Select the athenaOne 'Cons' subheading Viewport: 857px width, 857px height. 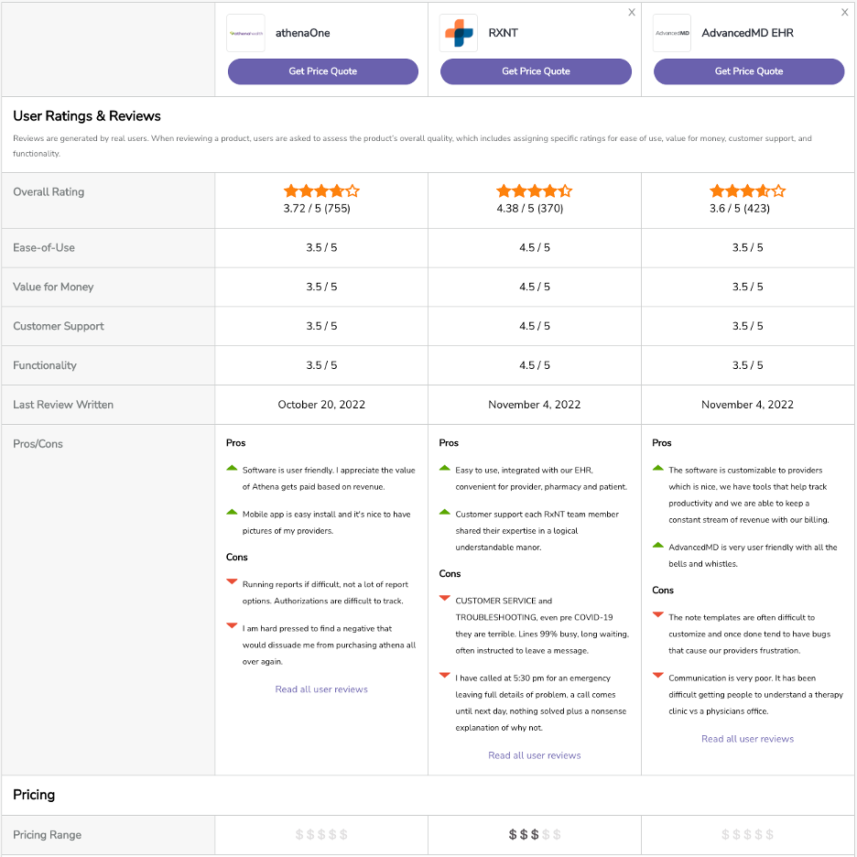[236, 558]
